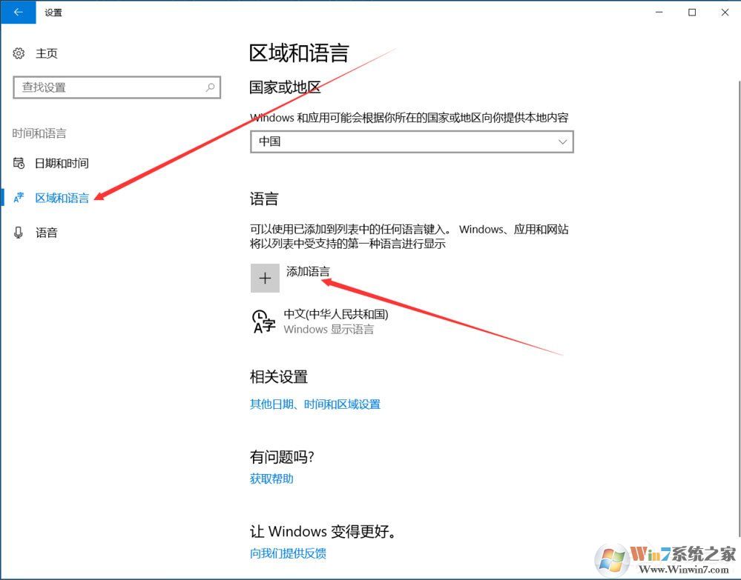Viewport: 741px width, 580px height.
Task: Select the clock icon next to 日期和时间
Action: 19,163
